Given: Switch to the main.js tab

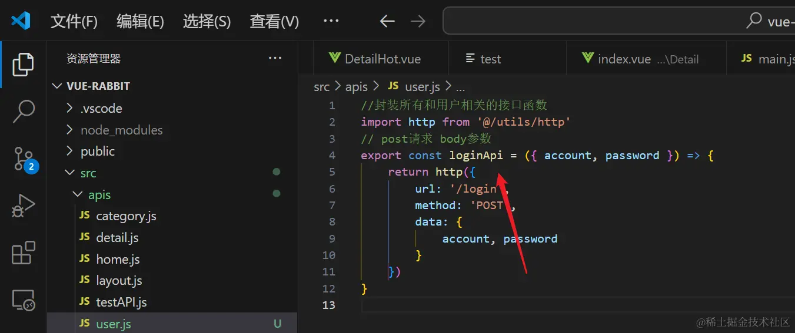Looking at the screenshot, I should point(760,59).
